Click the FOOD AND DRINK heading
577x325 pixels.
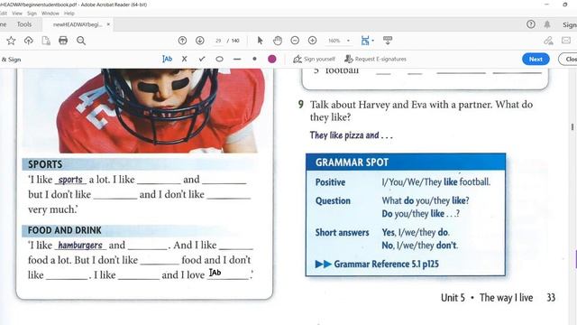(65, 230)
